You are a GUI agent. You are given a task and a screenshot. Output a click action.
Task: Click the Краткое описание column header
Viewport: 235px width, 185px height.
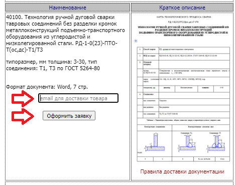point(182,8)
